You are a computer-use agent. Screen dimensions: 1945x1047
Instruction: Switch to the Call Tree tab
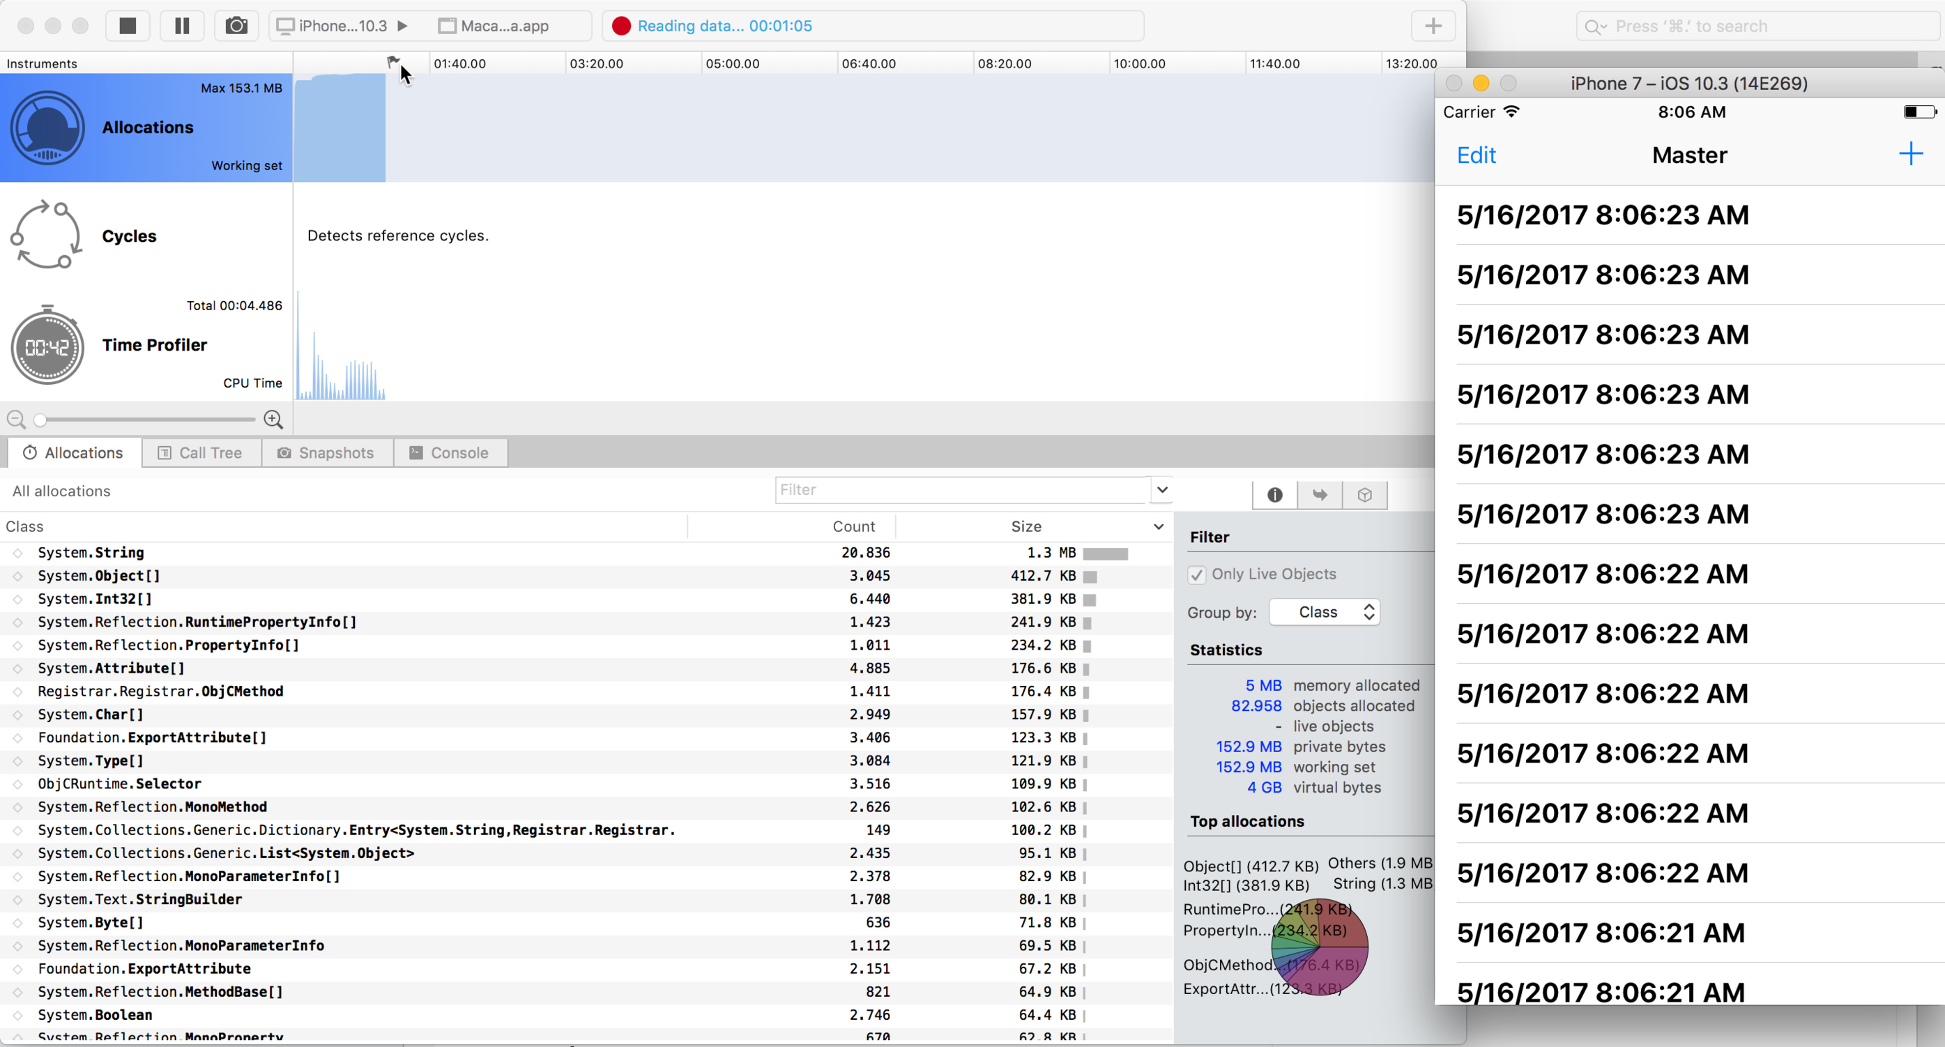(201, 453)
